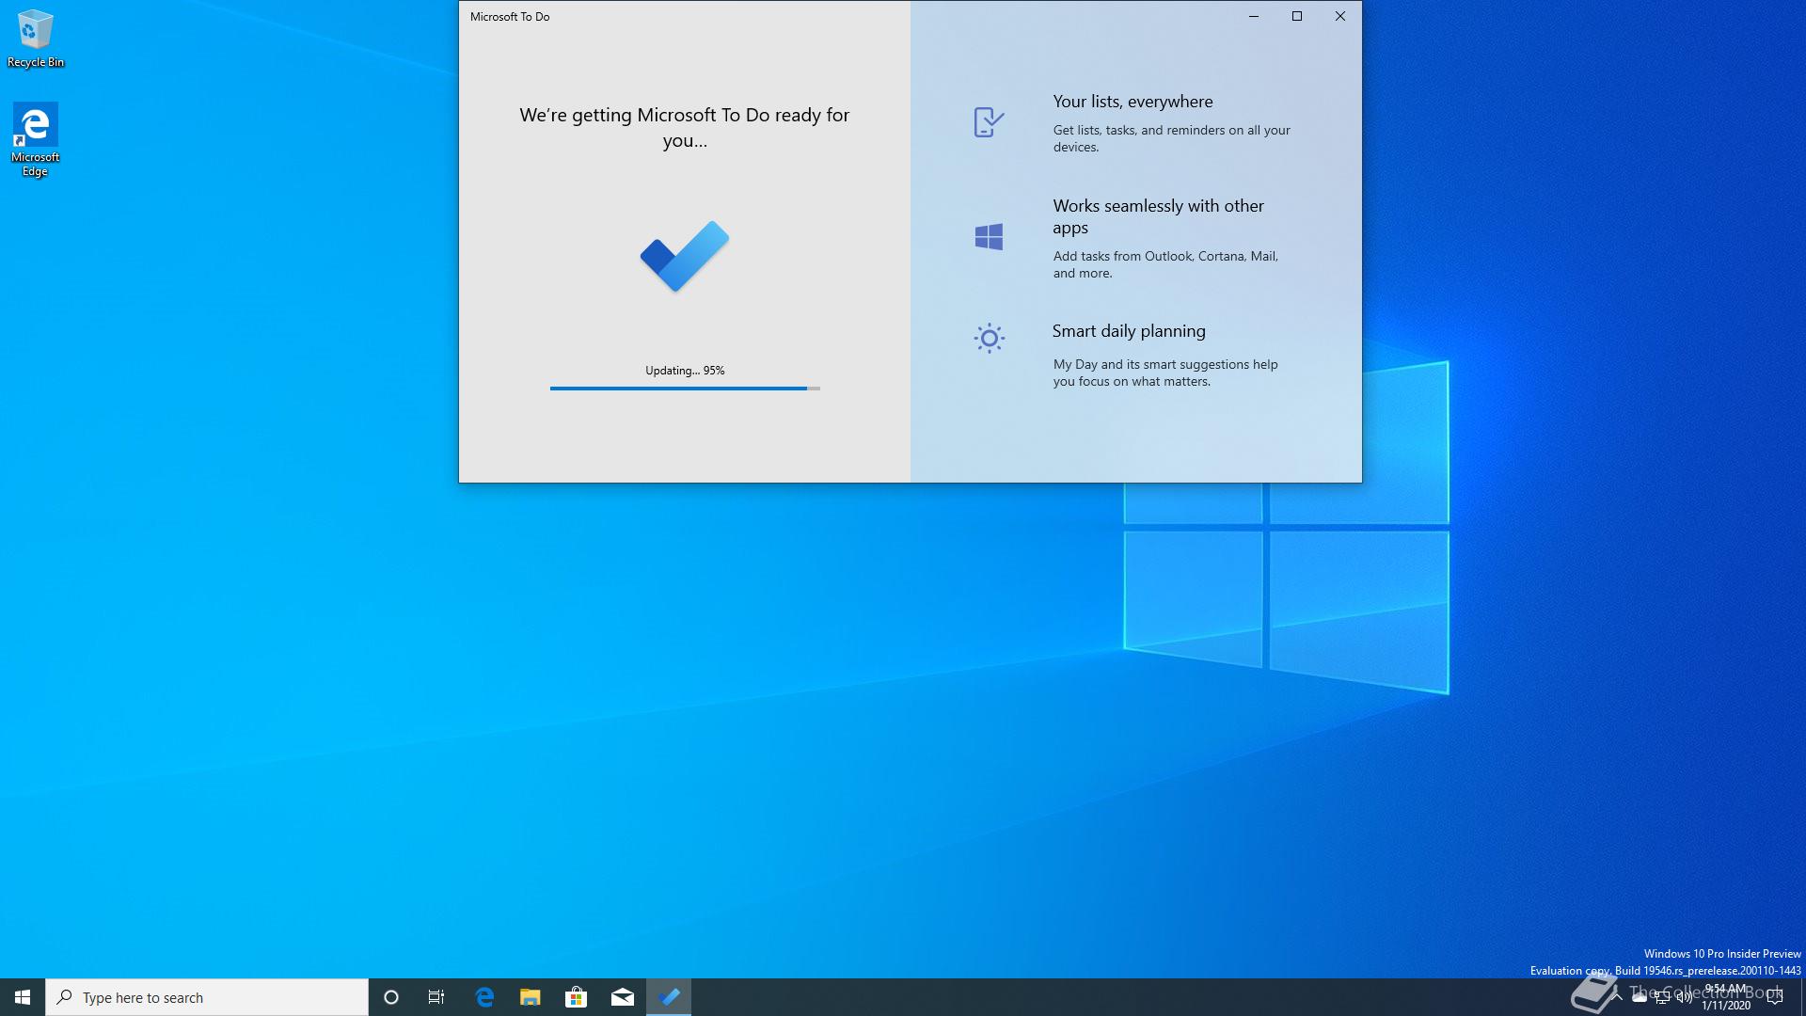Open Microsoft Store from the taskbar
This screenshot has height=1016, width=1806.
click(576, 997)
